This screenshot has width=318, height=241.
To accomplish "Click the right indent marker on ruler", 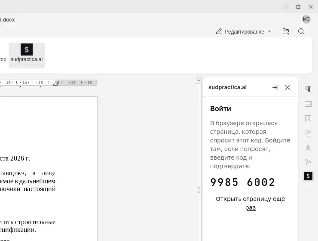I will point(55,84).
